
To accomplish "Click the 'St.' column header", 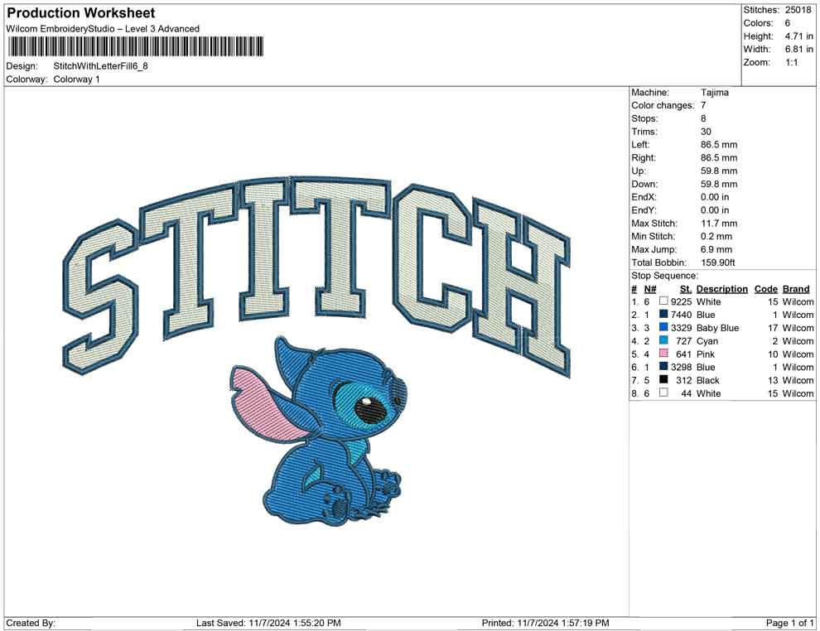I will (686, 289).
